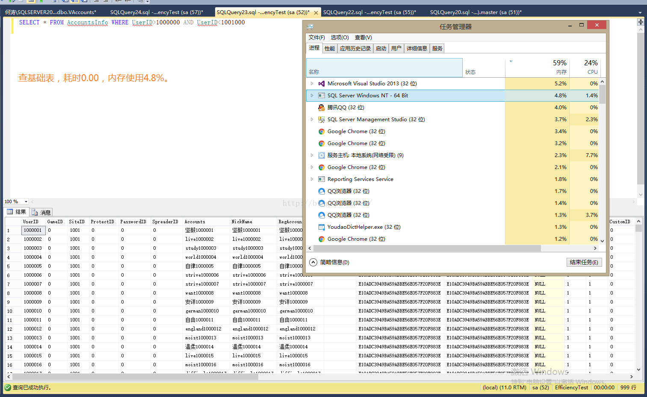Switch to the 消息 results tab
Screen dimensions: 647x397
click(41, 212)
